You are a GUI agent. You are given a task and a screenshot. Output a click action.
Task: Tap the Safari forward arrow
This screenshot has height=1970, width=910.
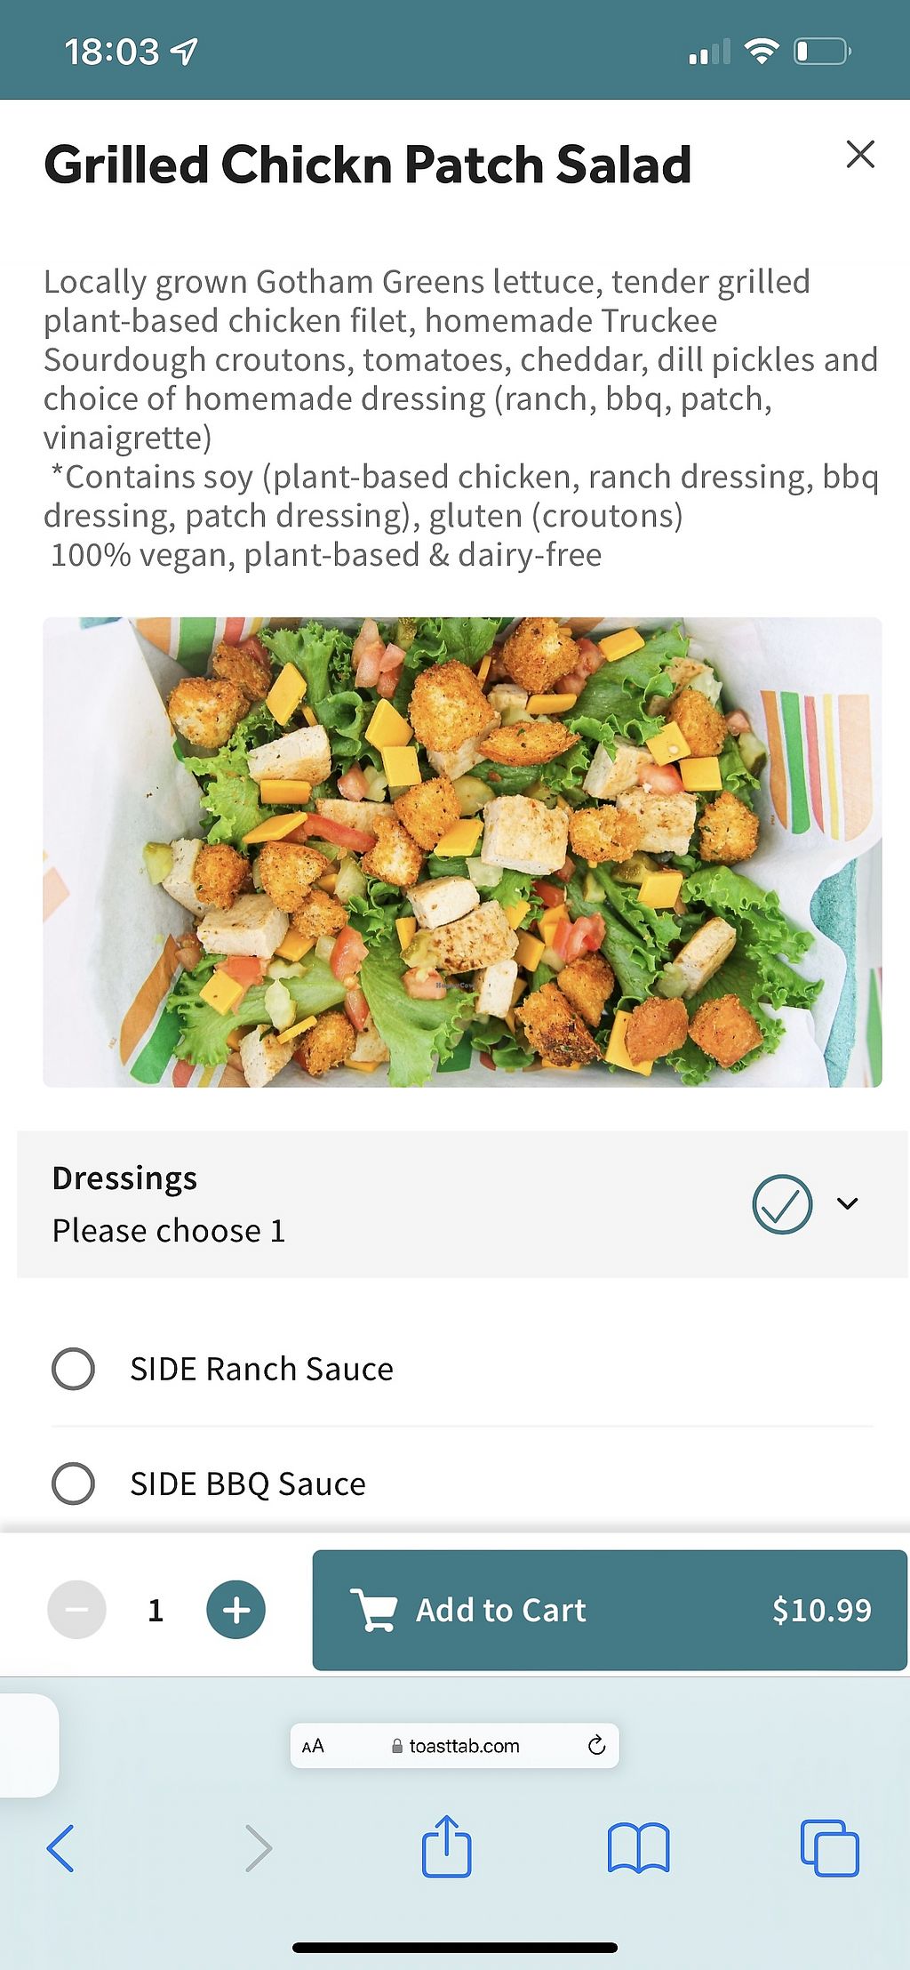click(258, 1848)
